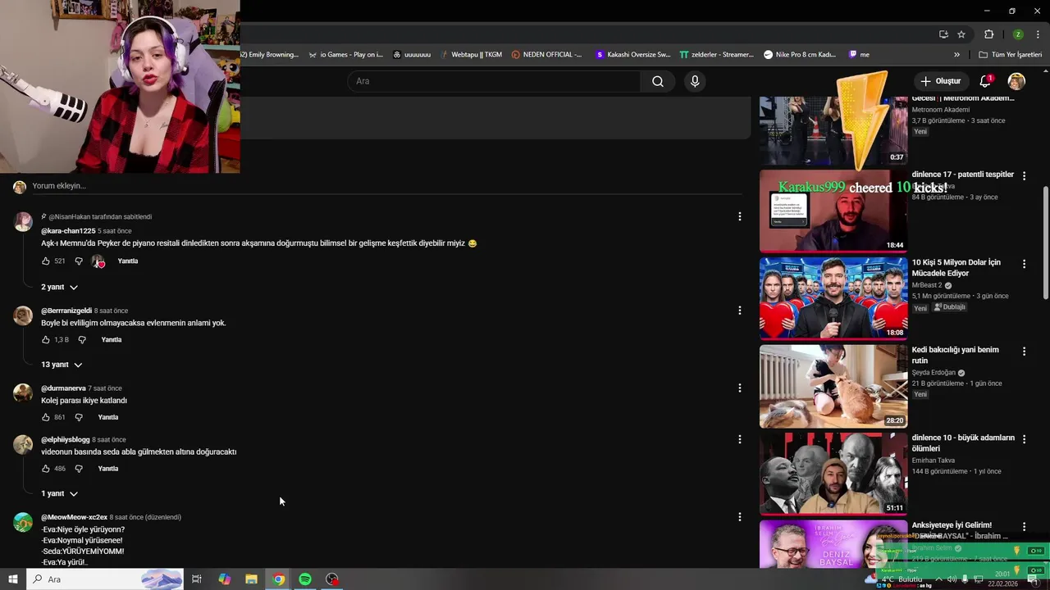Expand the 2 yanıt replies
Image resolution: width=1050 pixels, height=590 pixels.
pyautogui.click(x=59, y=288)
